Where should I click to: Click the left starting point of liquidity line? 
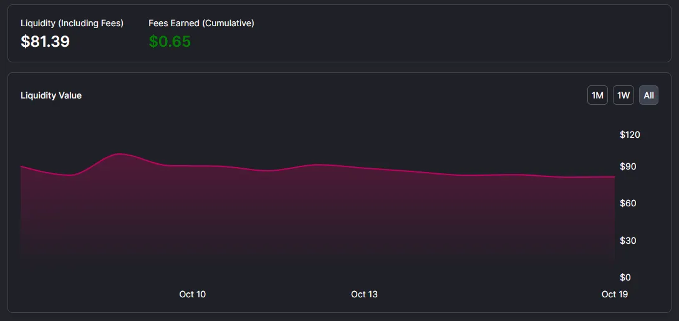pos(21,166)
